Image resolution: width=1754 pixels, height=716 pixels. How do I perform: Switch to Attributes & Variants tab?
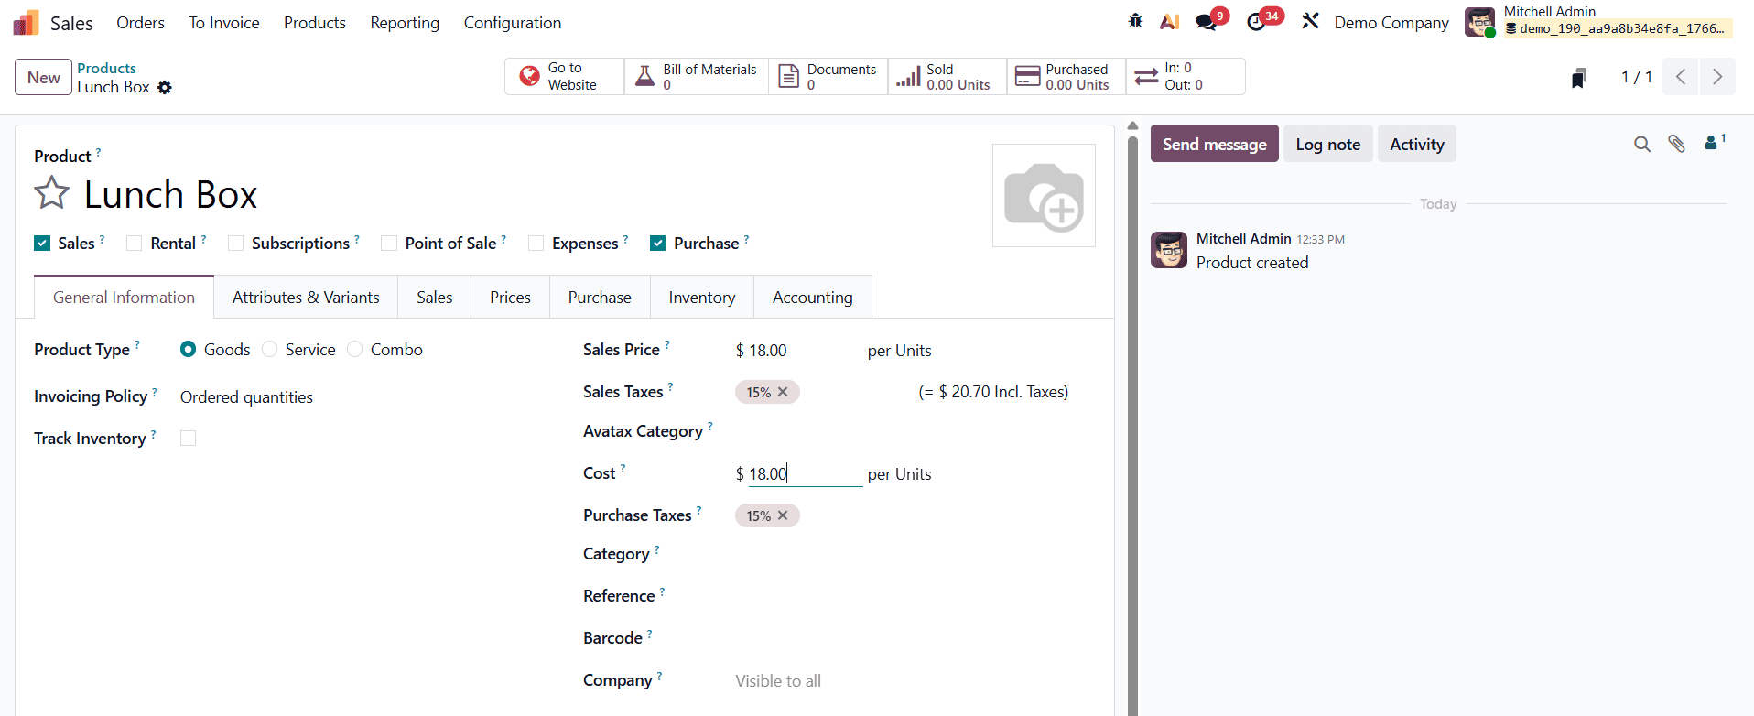pyautogui.click(x=306, y=297)
